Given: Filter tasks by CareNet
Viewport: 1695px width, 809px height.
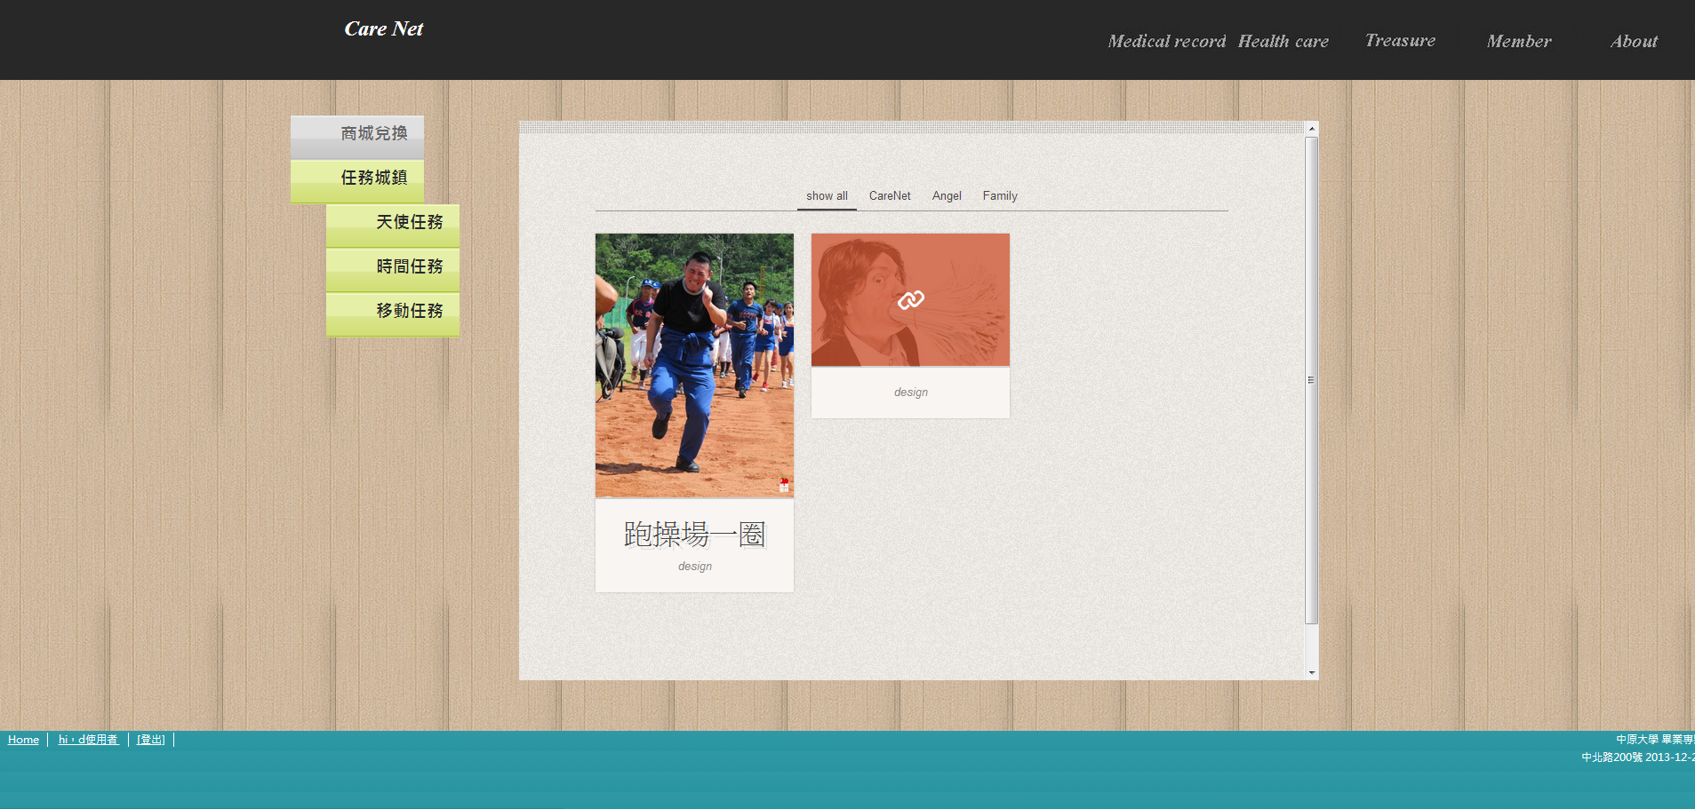Looking at the screenshot, I should [x=890, y=196].
